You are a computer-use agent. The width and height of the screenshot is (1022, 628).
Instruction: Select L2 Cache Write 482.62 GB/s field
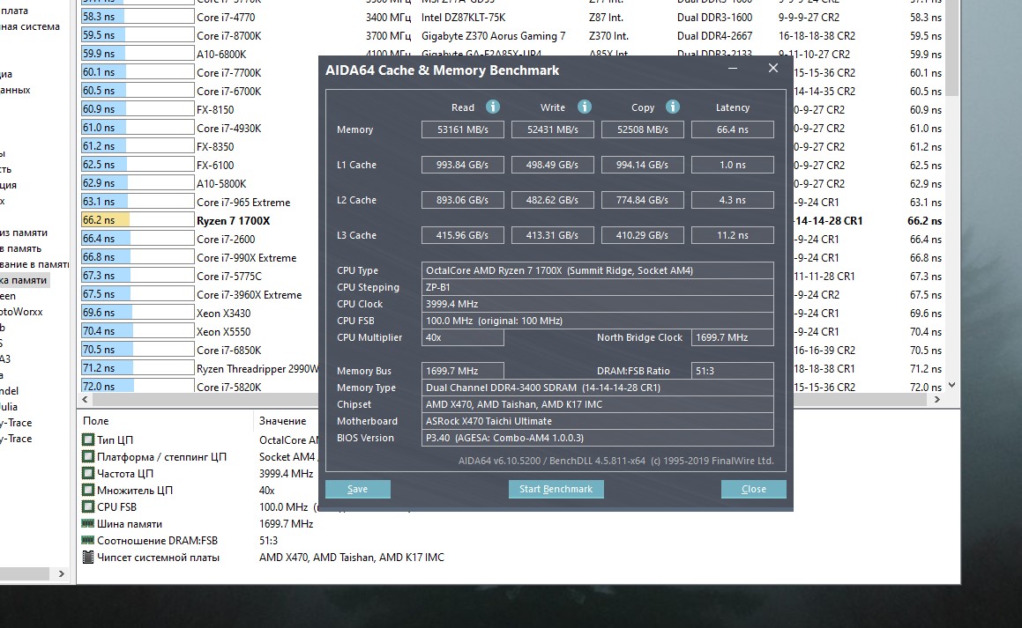(x=553, y=200)
